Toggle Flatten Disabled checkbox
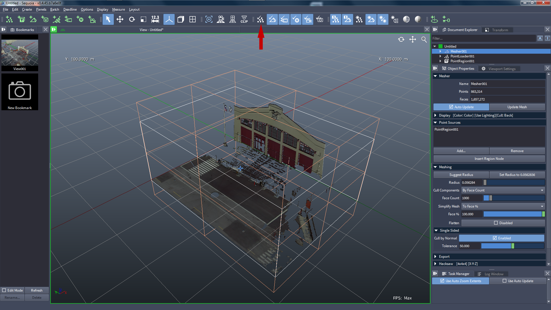The width and height of the screenshot is (551, 310). point(497,222)
